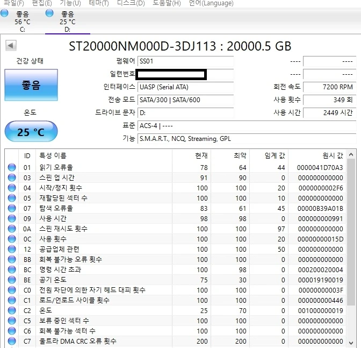Select the 탐색 오류율 attribute name
361x348 pixels.
point(56,208)
